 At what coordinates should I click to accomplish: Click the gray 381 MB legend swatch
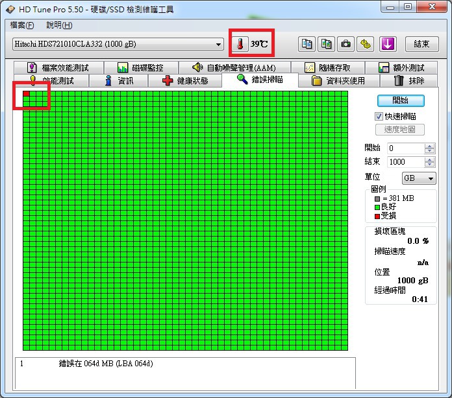(377, 198)
